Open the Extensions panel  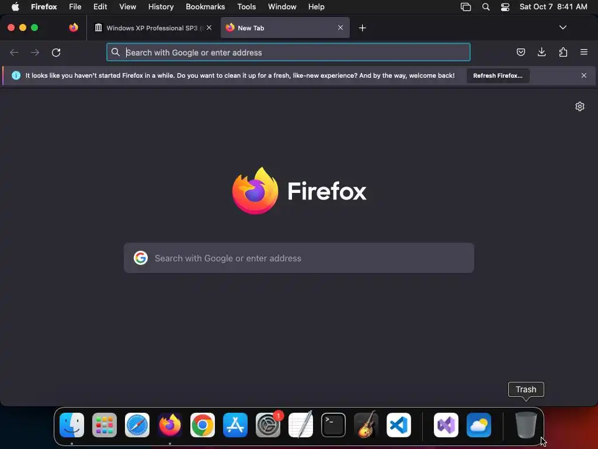563,52
